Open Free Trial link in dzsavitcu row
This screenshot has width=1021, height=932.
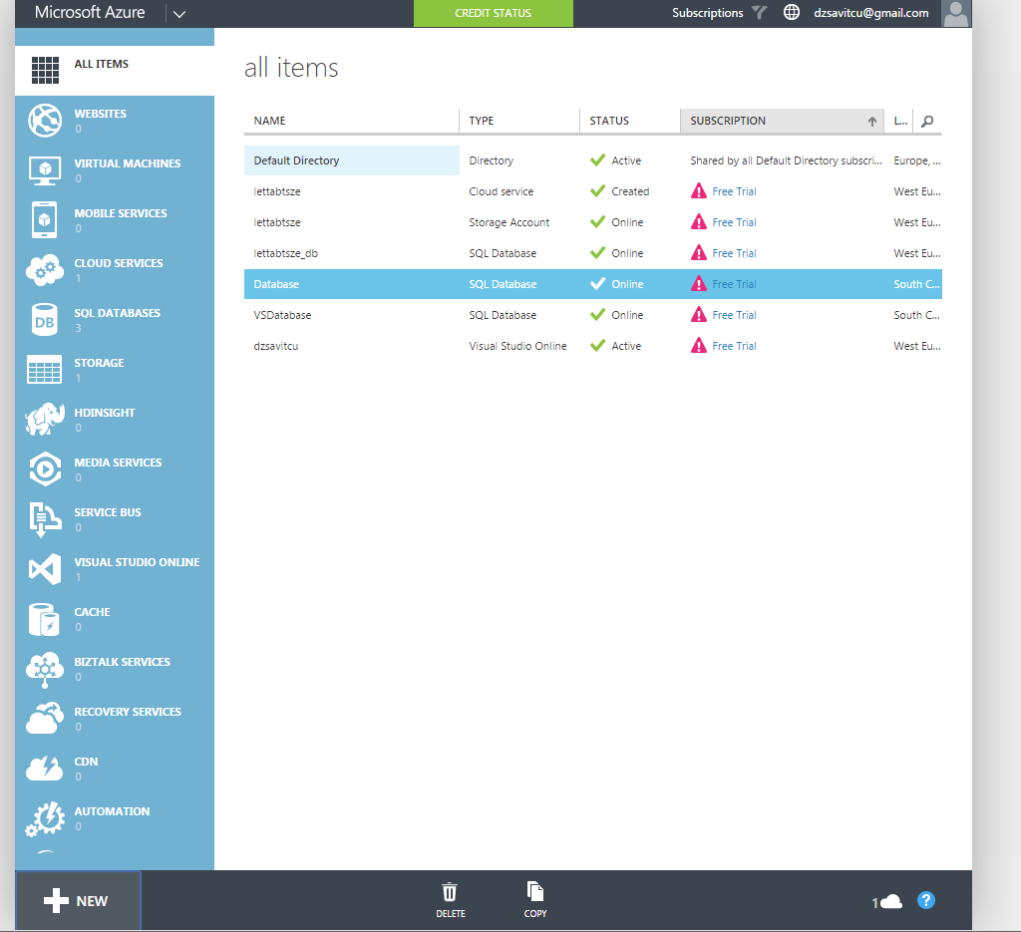click(x=734, y=346)
